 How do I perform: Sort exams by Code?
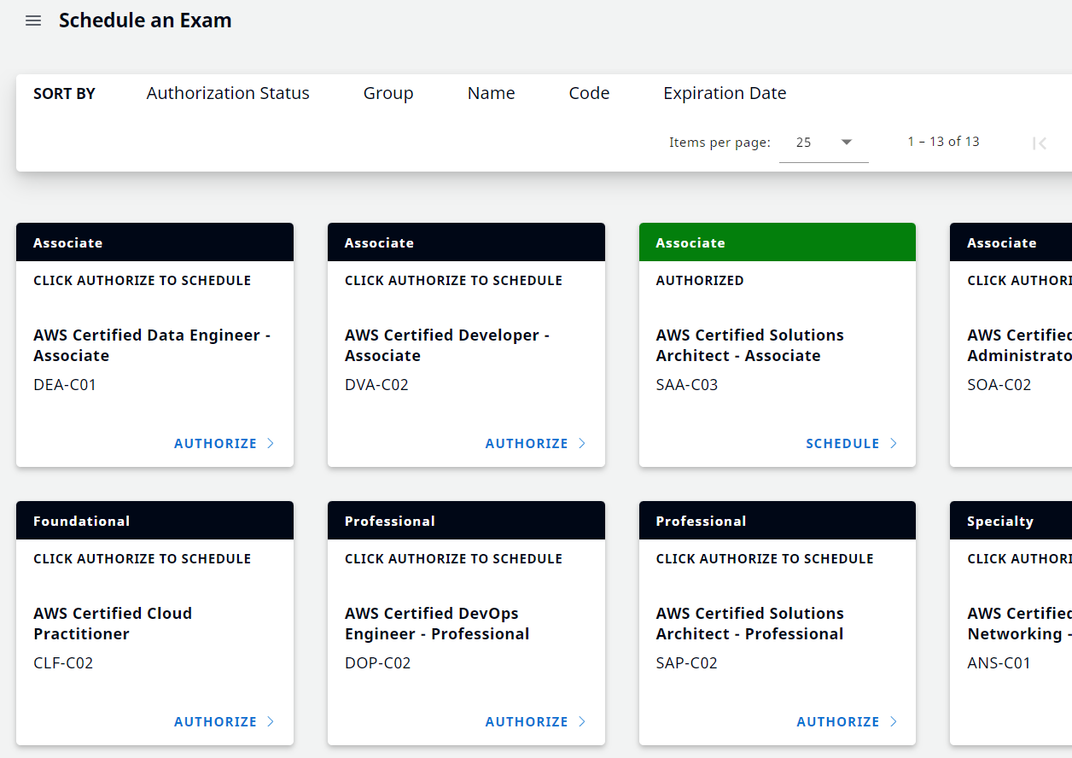click(589, 93)
